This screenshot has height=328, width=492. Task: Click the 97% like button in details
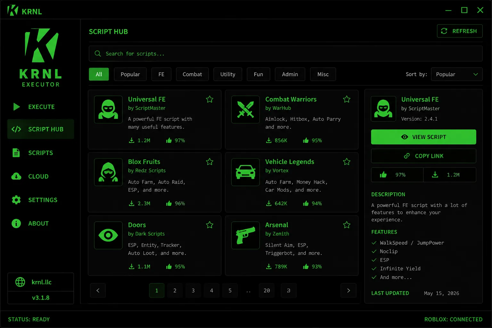coord(397,175)
